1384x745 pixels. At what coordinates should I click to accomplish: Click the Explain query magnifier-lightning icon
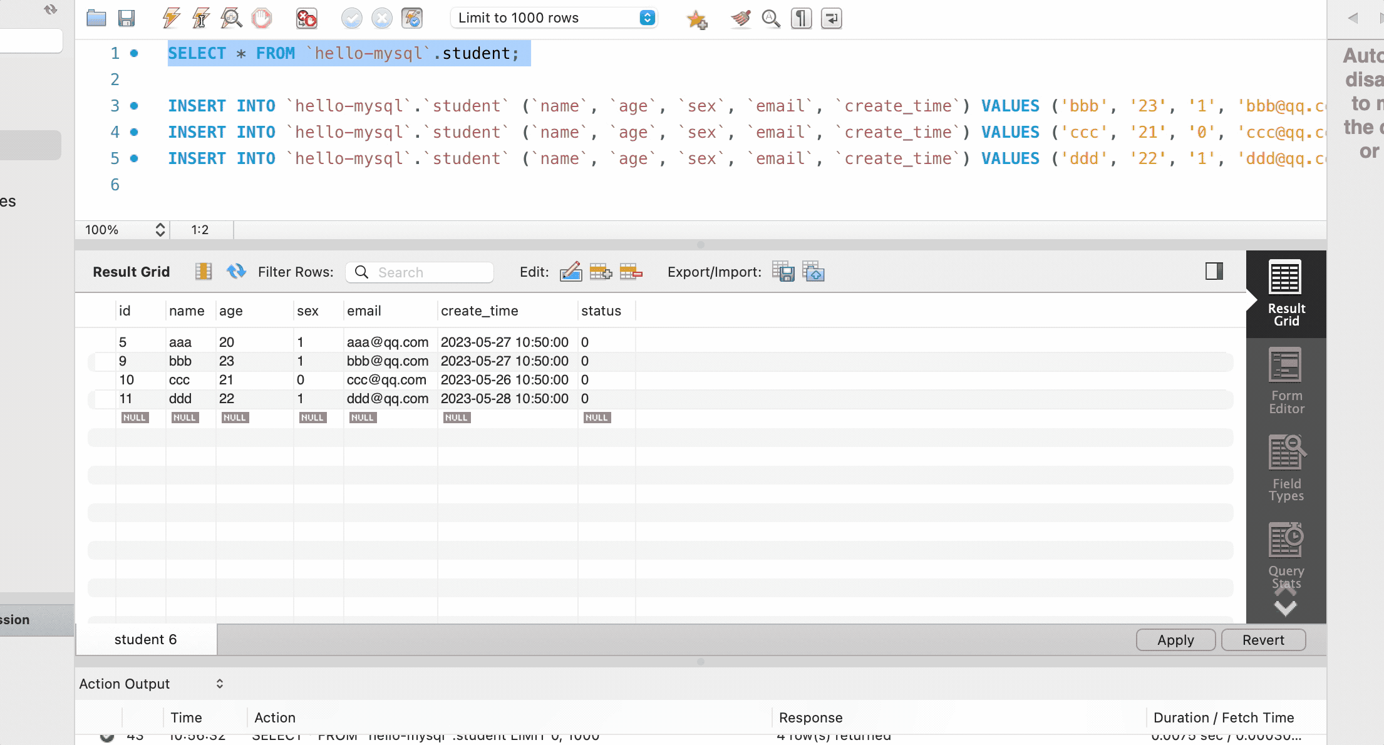pyautogui.click(x=231, y=18)
